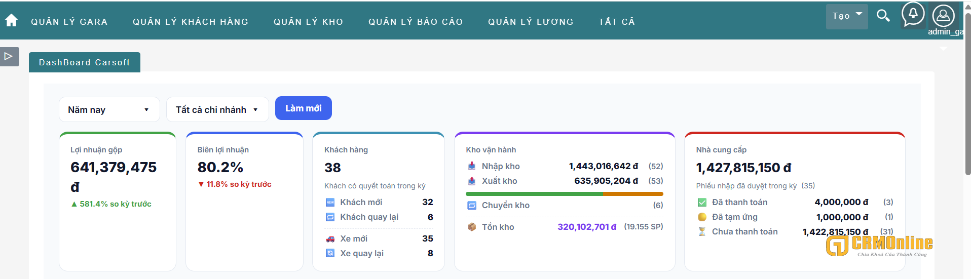Screen dimensions: 971x279
Task: Click the Xe mới car icon
Action: [x=330, y=238]
